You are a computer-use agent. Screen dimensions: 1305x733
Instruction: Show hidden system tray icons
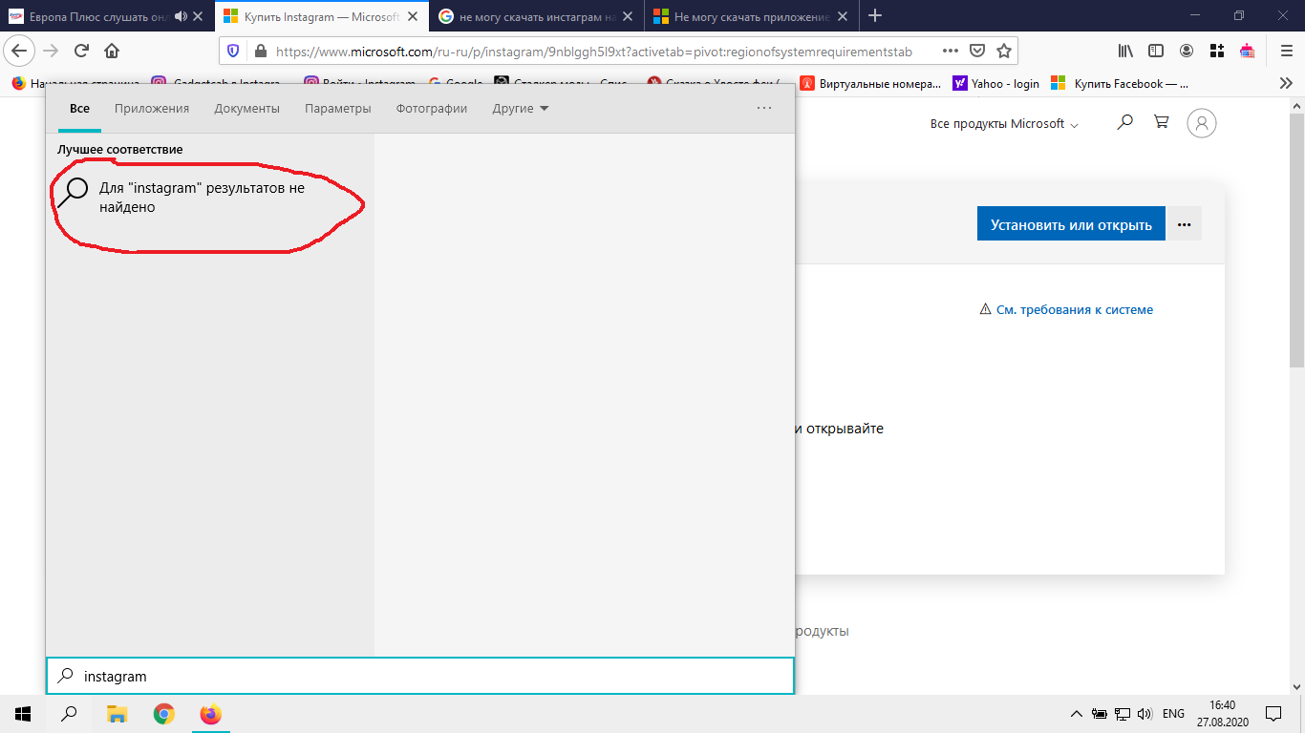click(x=1077, y=714)
